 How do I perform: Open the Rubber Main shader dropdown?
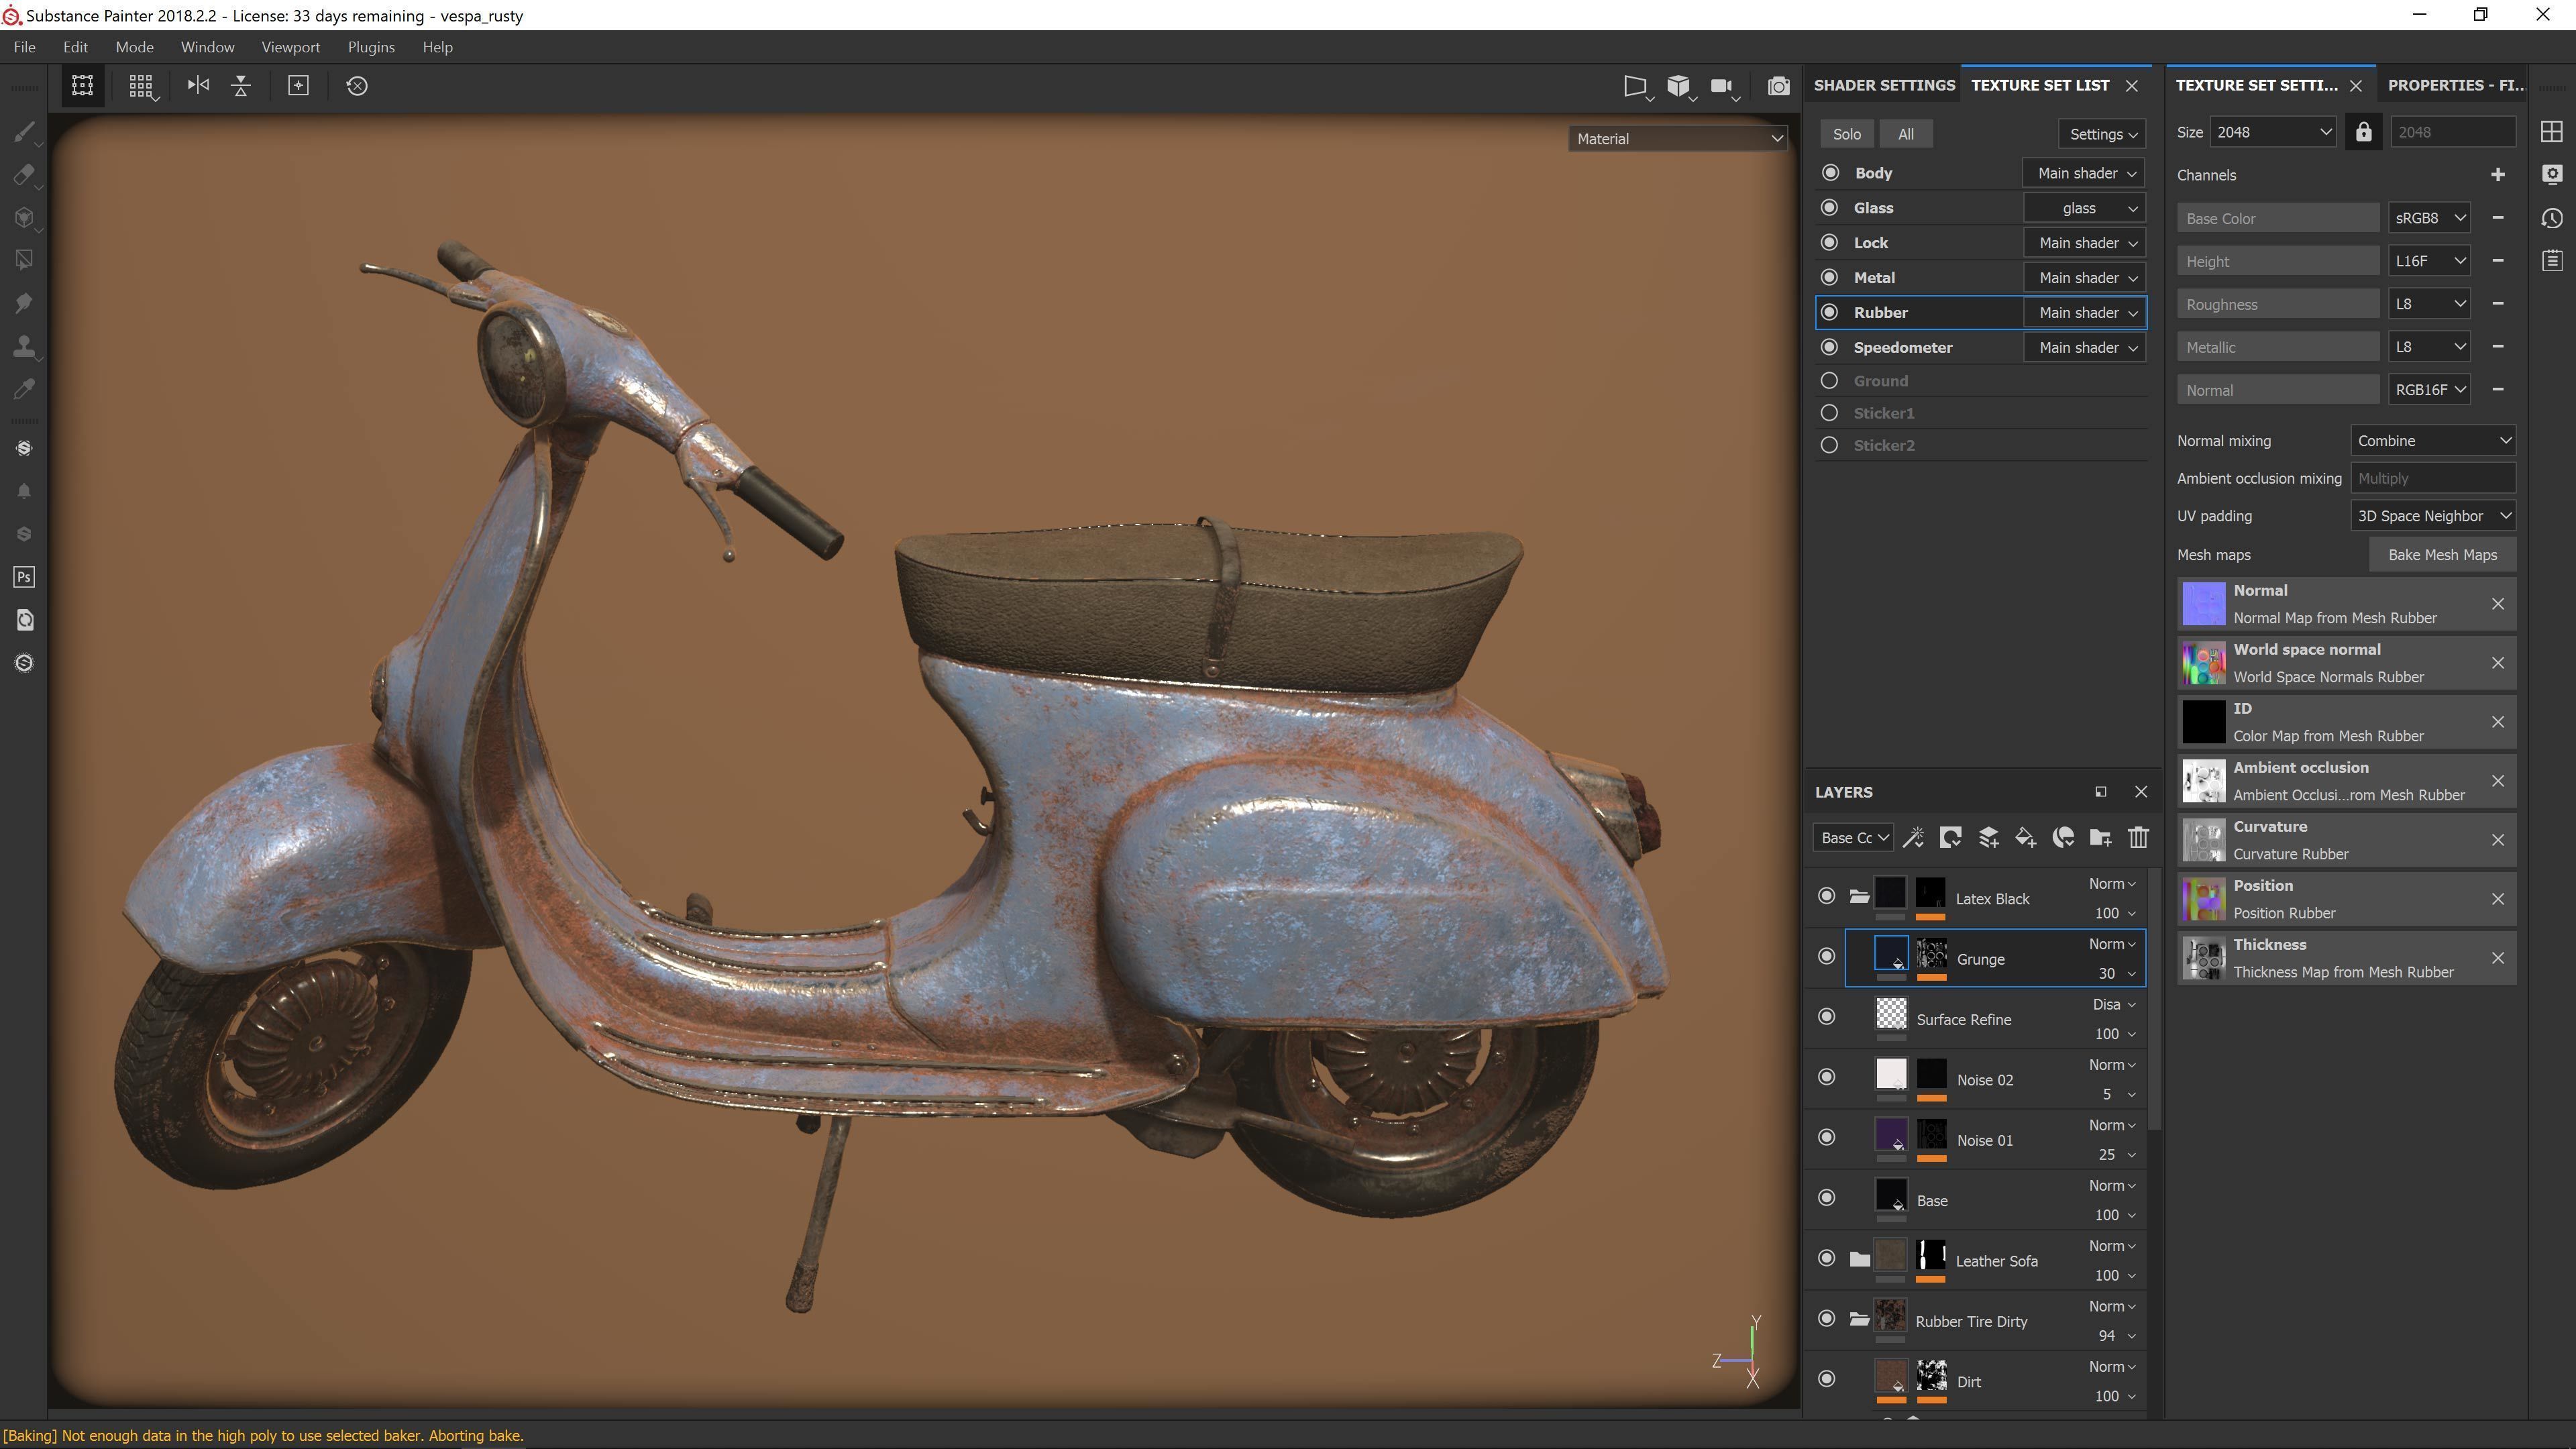tap(2085, 313)
